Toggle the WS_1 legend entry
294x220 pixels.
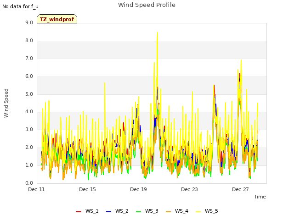[x=87, y=211]
